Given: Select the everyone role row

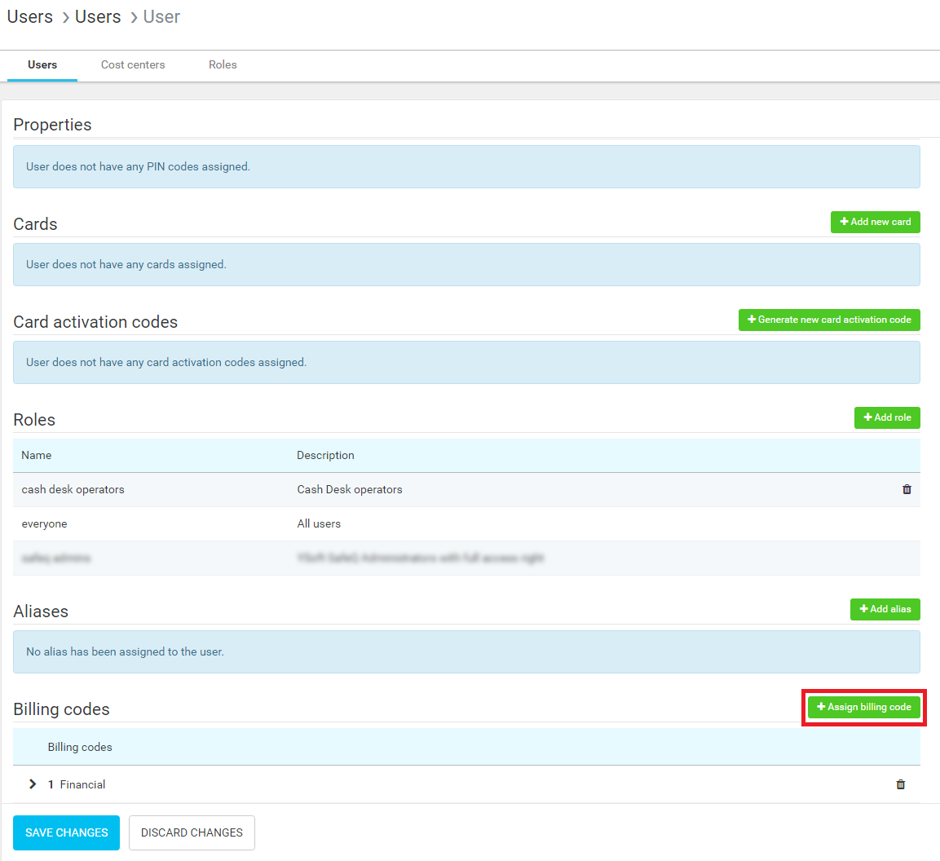Looking at the screenshot, I should tap(45, 523).
